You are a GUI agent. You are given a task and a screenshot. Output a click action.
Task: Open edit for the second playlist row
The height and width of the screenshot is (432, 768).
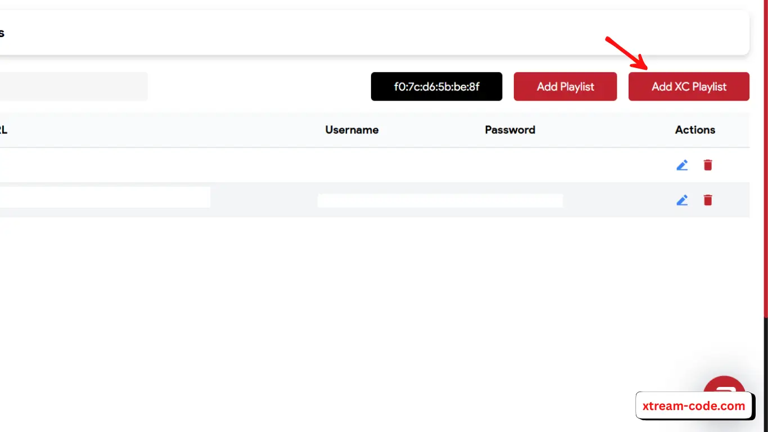coord(682,200)
